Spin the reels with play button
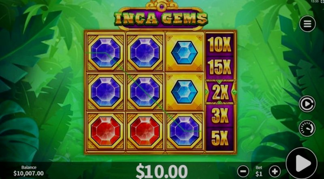This screenshot has height=179, width=324. [301, 163]
